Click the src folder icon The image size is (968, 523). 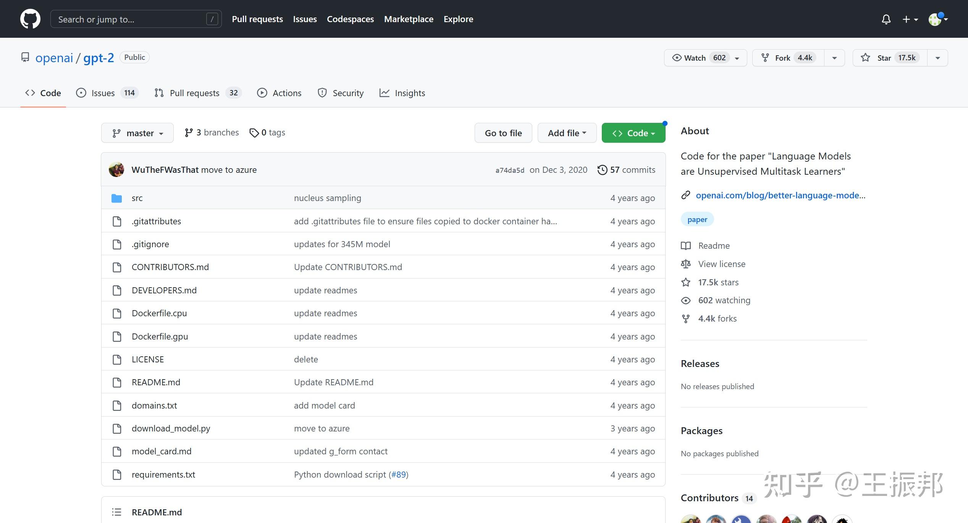(x=116, y=198)
